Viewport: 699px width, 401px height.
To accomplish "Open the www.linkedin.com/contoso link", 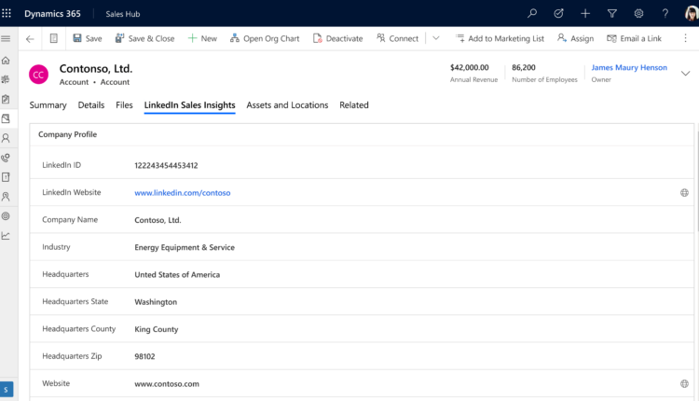I will (182, 193).
